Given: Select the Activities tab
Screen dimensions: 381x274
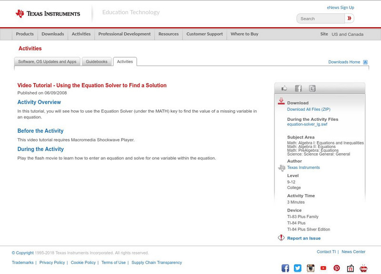Looking at the screenshot, I should tap(125, 62).
